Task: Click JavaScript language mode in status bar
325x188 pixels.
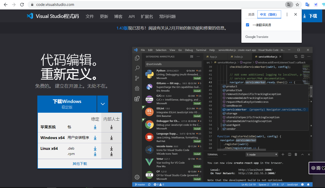Action: [292, 184]
